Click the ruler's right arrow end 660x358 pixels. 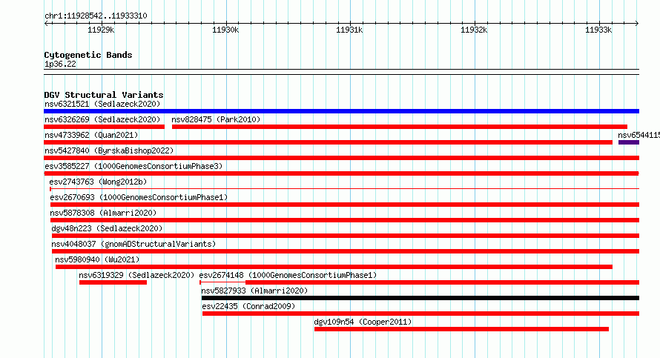[637, 24]
